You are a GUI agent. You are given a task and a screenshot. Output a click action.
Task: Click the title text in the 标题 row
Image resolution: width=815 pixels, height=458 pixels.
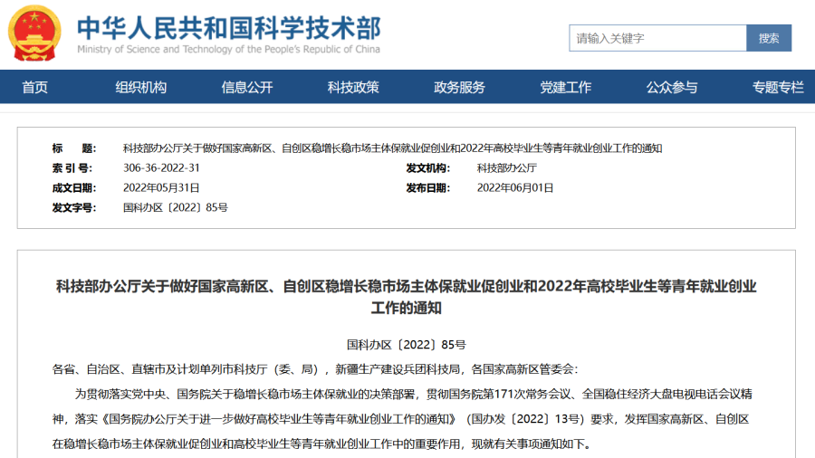(x=392, y=148)
